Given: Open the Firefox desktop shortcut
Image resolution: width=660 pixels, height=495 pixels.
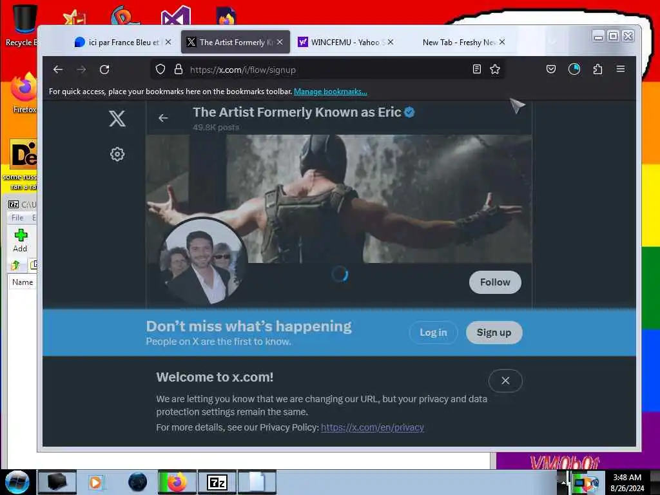Looking at the screenshot, I should pos(24,93).
